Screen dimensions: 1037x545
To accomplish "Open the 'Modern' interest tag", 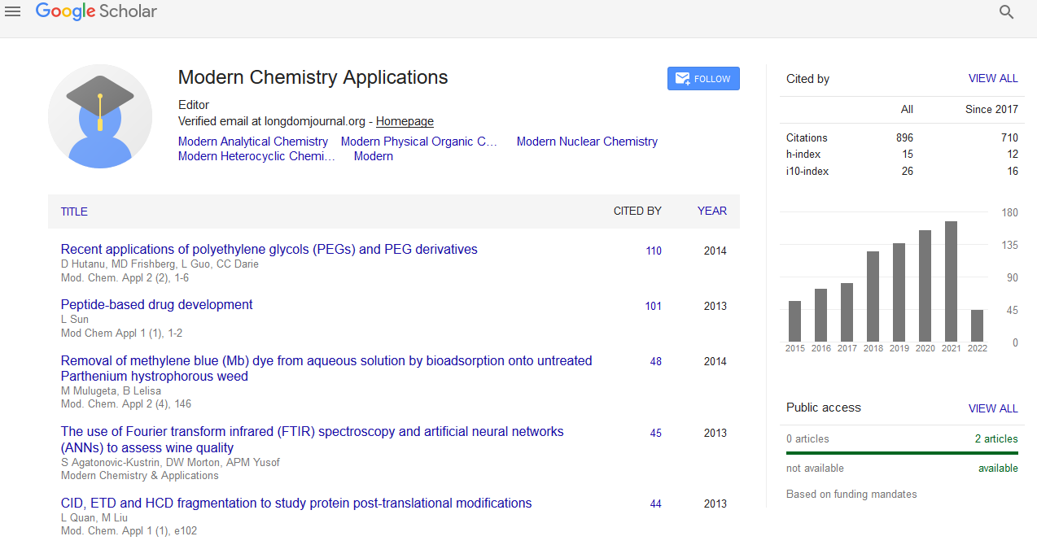I will point(374,156).
